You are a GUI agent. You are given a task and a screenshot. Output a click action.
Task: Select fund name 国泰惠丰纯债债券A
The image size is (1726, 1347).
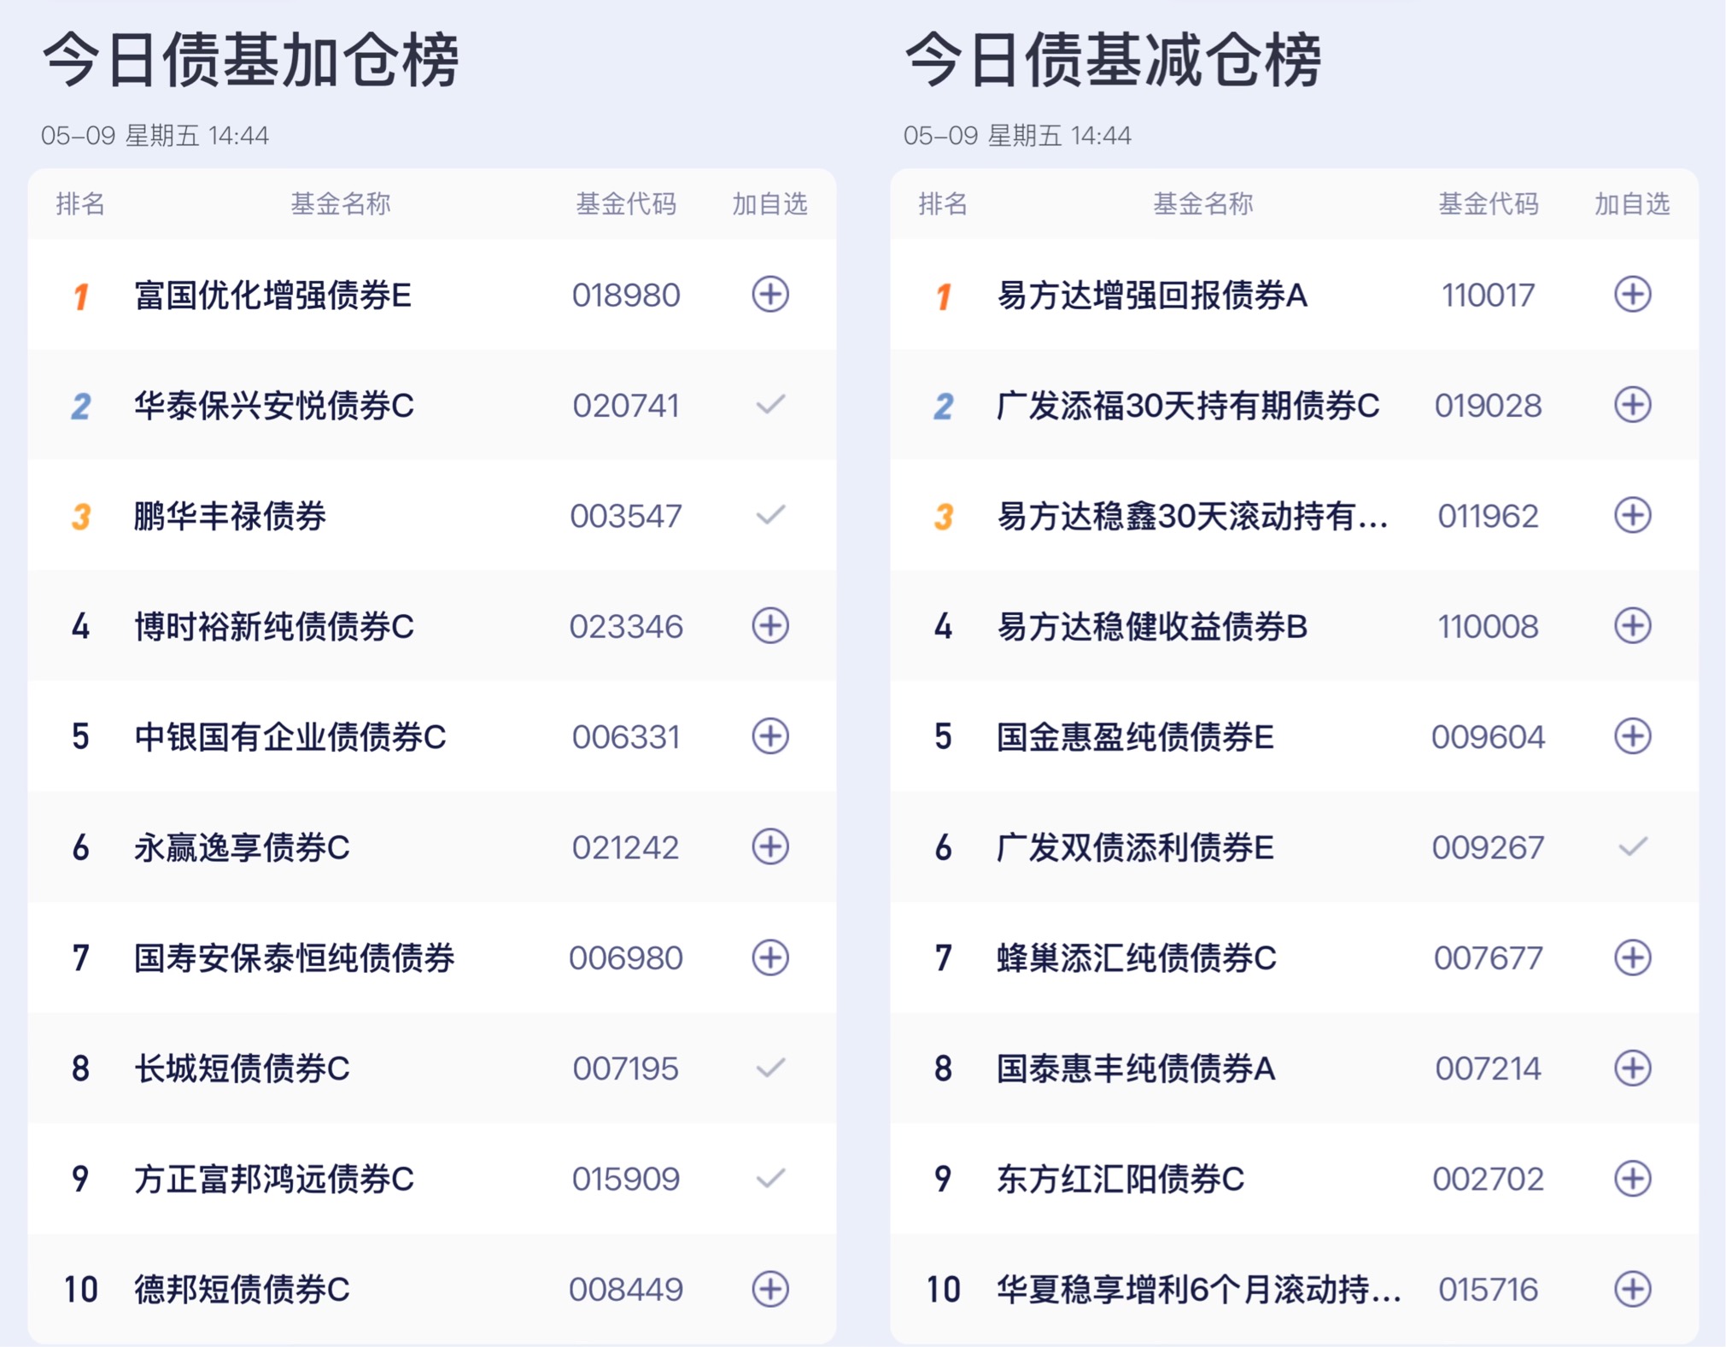pyautogui.click(x=1136, y=1069)
